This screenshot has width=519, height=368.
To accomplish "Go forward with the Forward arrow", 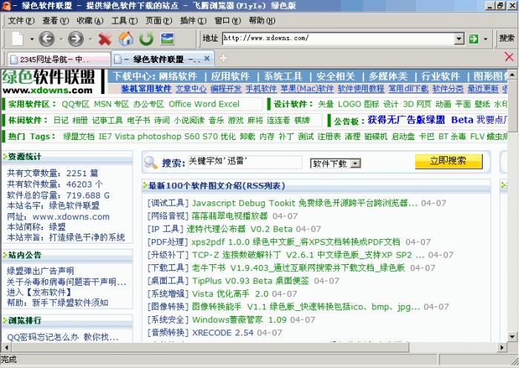I will [76, 39].
